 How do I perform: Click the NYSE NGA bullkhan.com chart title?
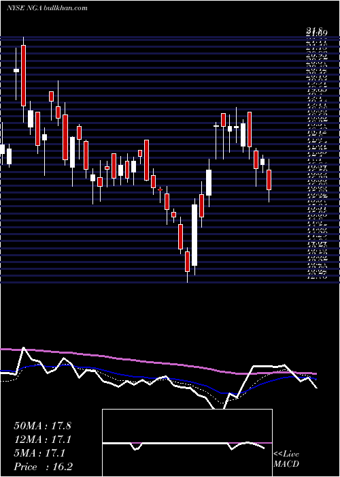pyautogui.click(x=47, y=7)
